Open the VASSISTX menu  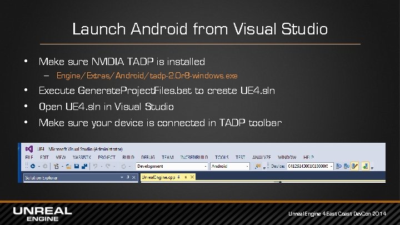[x=82, y=157]
